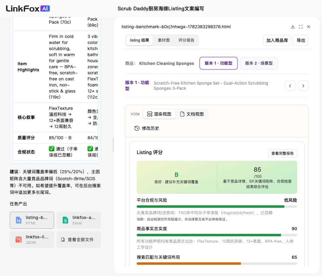Switch to the listing 结果 tab

[139, 40]
